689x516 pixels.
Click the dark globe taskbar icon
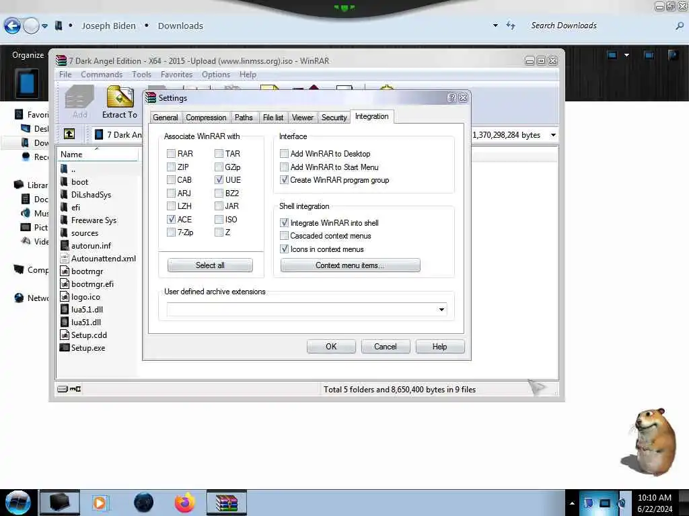click(144, 503)
